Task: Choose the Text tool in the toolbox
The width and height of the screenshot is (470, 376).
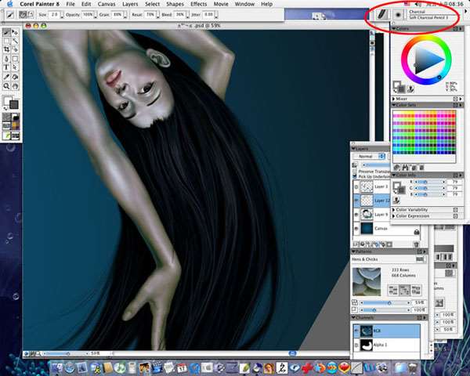Action: click(x=7, y=67)
